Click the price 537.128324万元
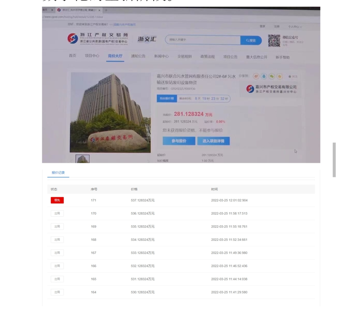The image size is (354, 316). [143, 200]
